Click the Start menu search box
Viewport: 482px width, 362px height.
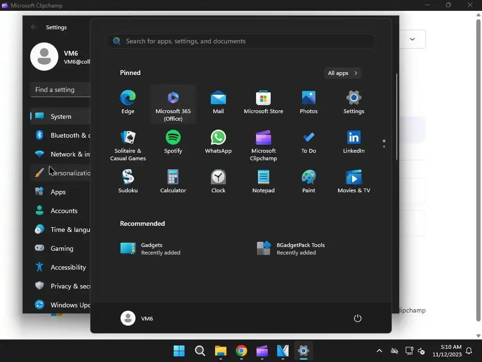coord(241,41)
